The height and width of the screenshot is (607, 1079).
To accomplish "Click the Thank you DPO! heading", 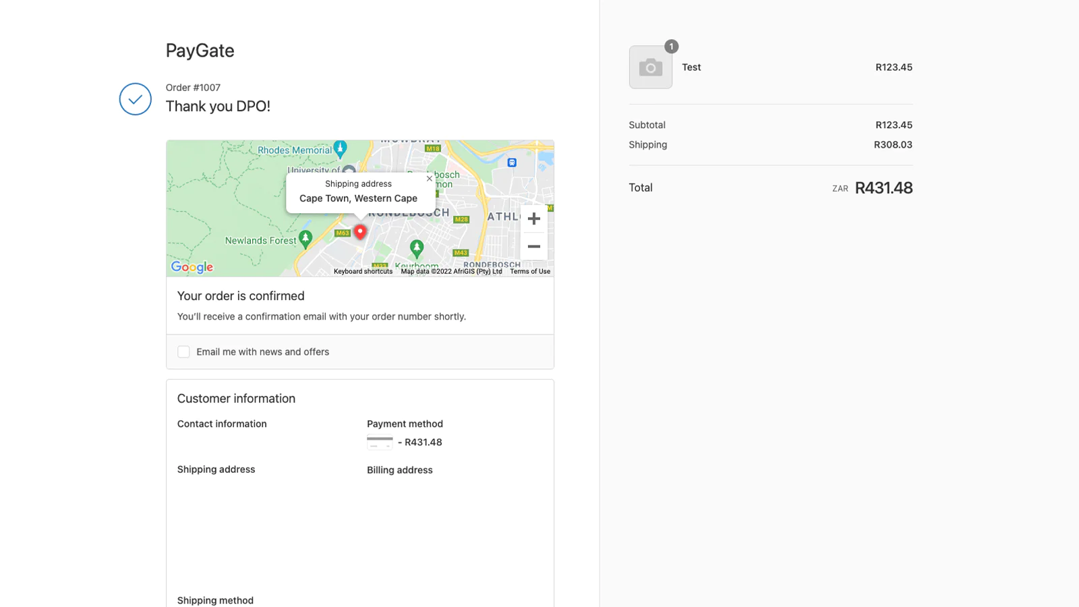I will [x=218, y=107].
